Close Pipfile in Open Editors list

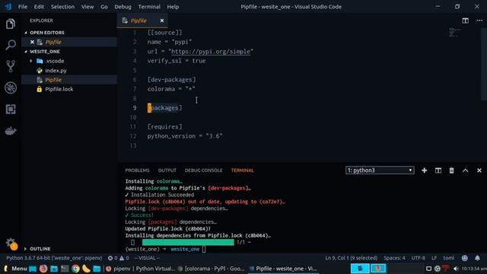click(32, 42)
